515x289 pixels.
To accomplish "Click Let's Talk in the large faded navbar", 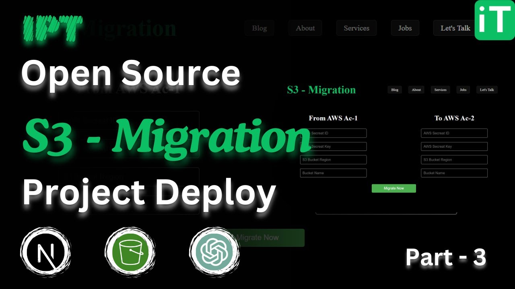I will (x=455, y=28).
